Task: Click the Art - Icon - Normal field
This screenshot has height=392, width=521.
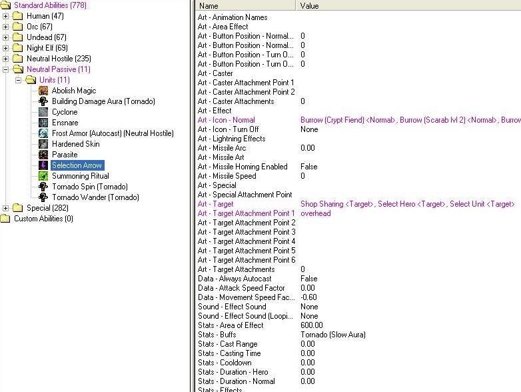Action: [227, 120]
